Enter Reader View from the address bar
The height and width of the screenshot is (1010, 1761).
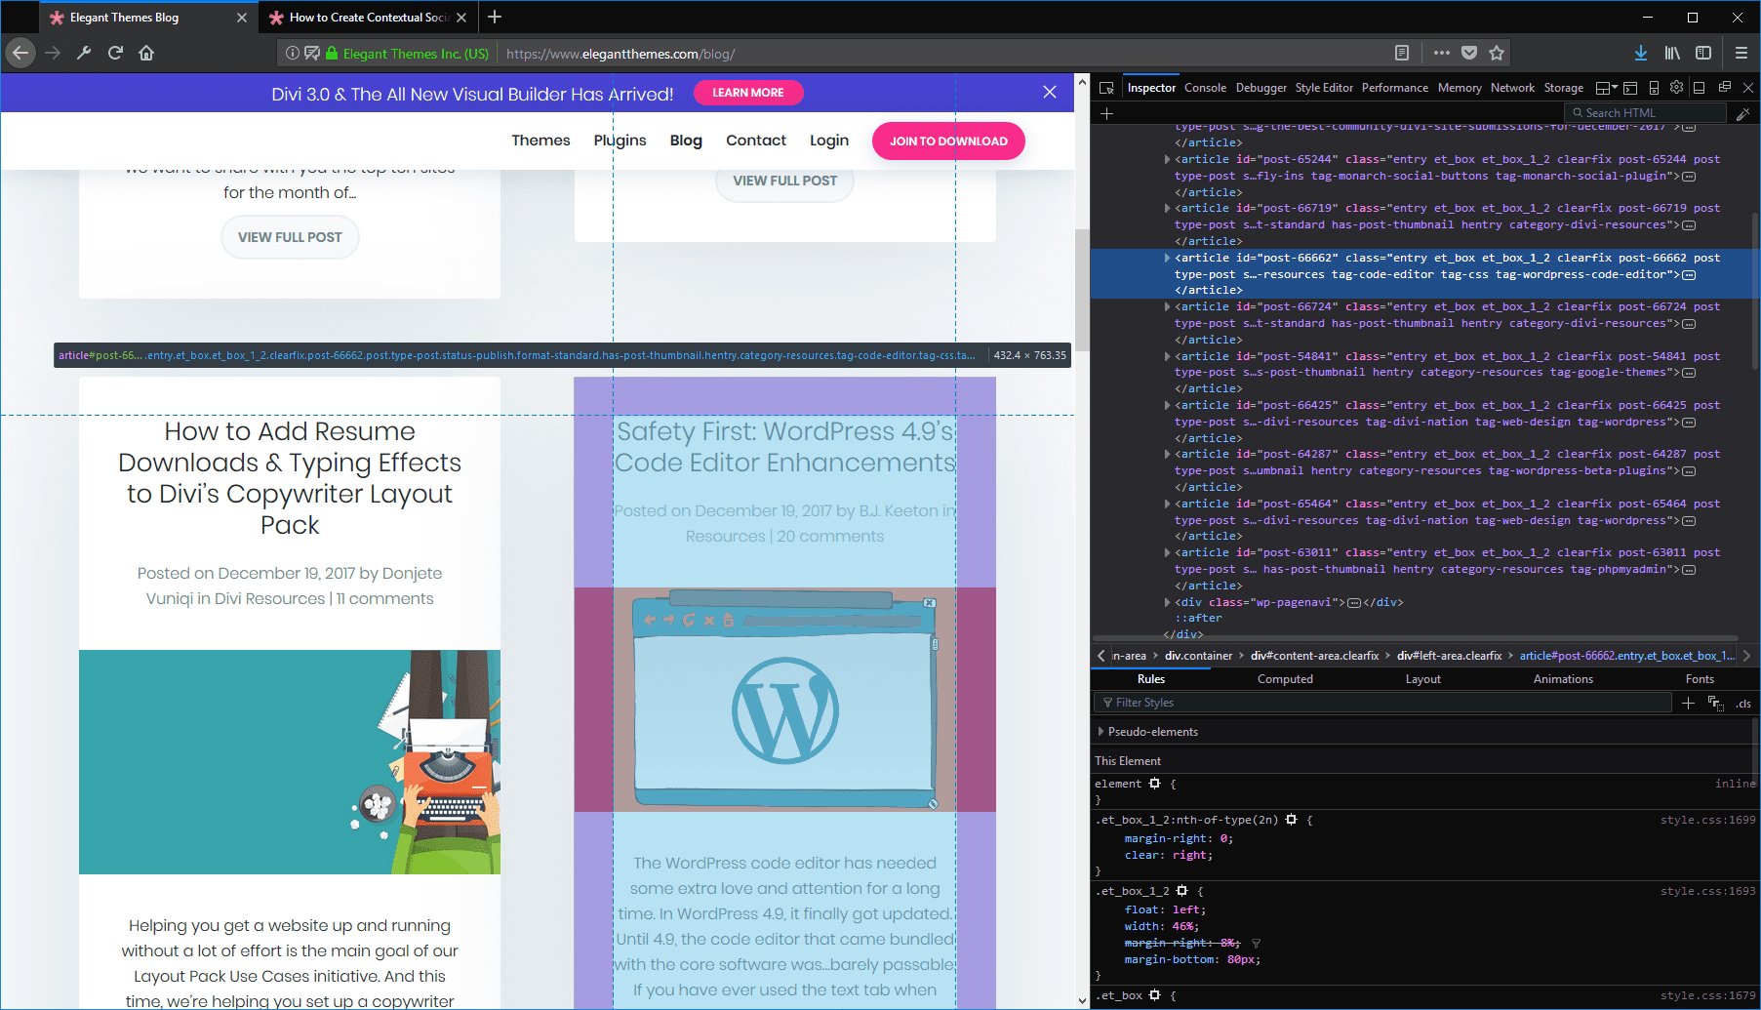point(1402,53)
